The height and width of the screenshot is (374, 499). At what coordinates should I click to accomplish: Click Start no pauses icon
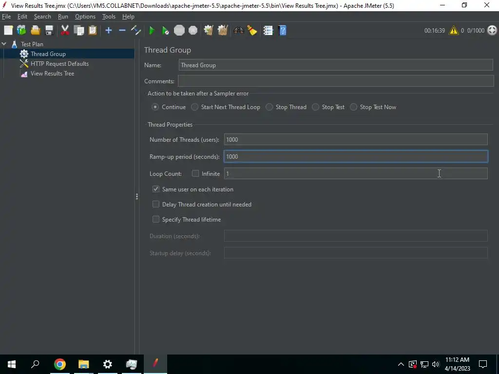(166, 31)
